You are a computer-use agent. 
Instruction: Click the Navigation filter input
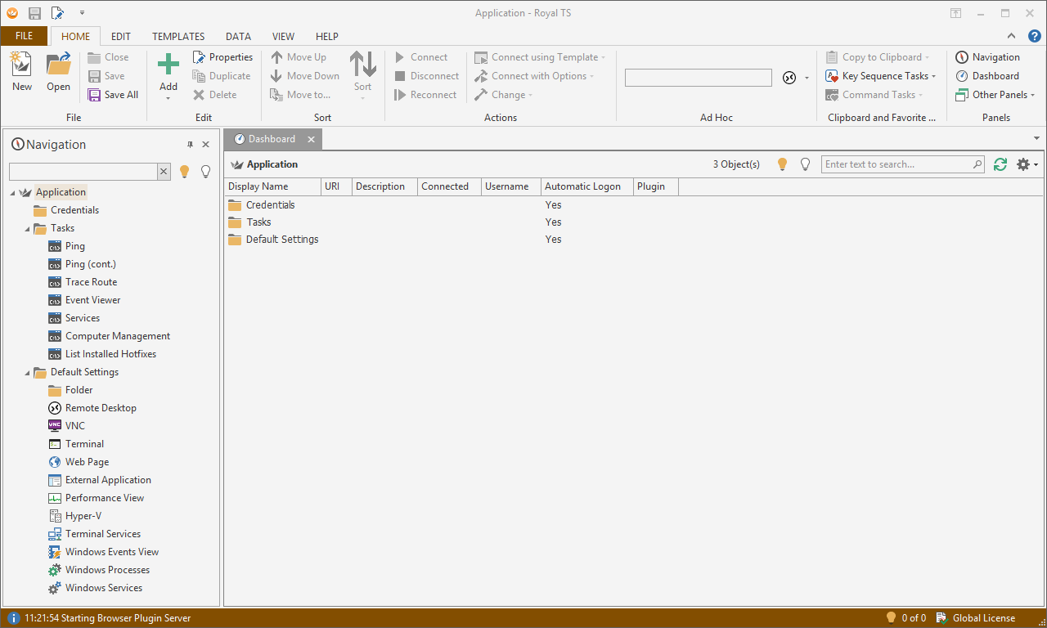click(x=83, y=172)
